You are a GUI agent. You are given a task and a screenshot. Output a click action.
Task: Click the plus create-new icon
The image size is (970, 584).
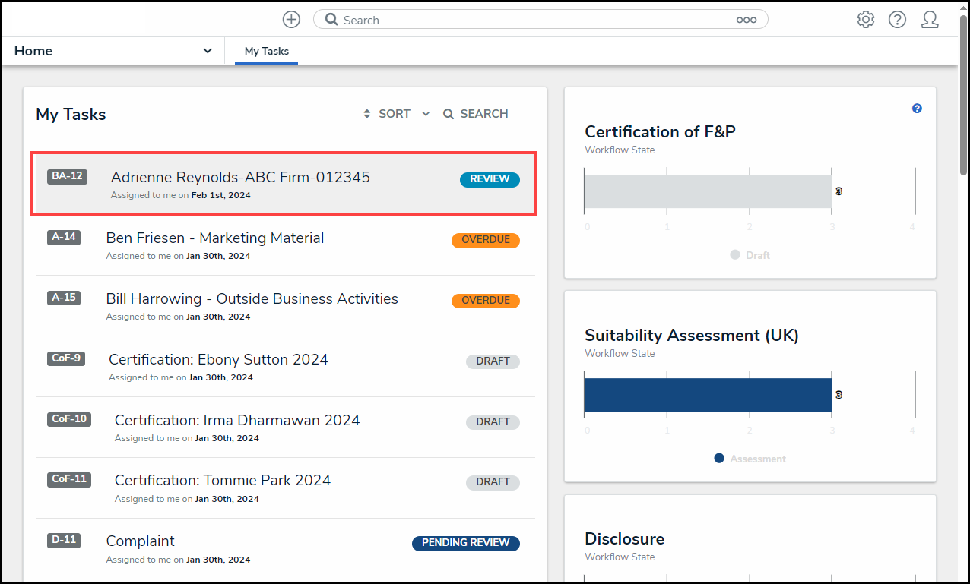pos(291,20)
